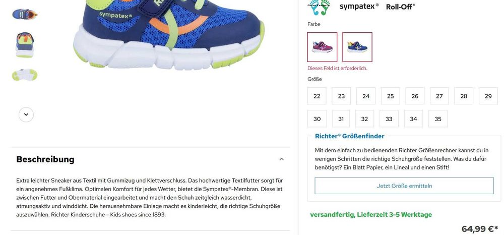504x235 pixels.
Task: View the shoe sole thumbnail
Action: (25, 75)
